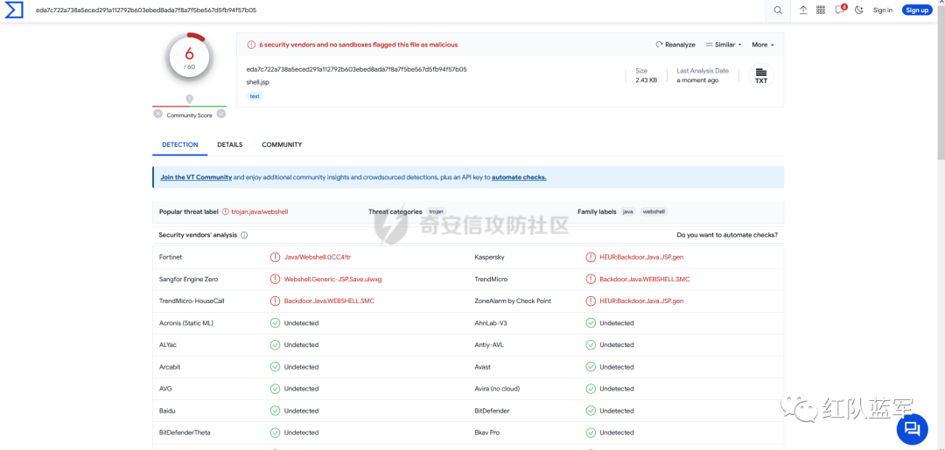Click the Webshell.Generic-JSP.Save.ulwxg detection text

coord(333,279)
